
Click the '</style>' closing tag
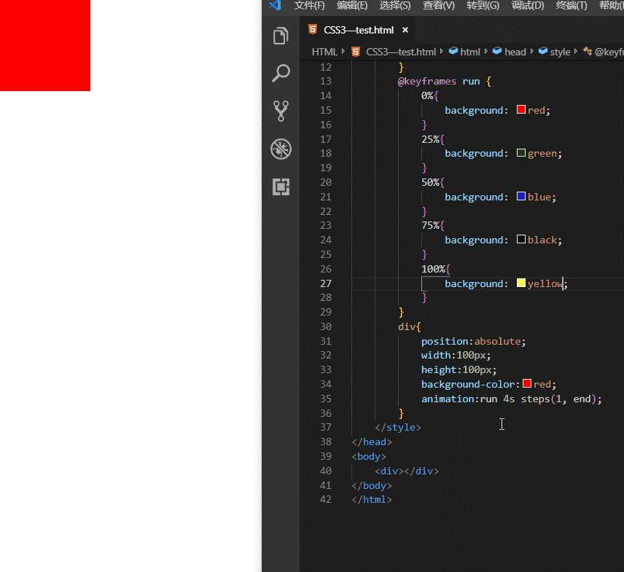[397, 427]
